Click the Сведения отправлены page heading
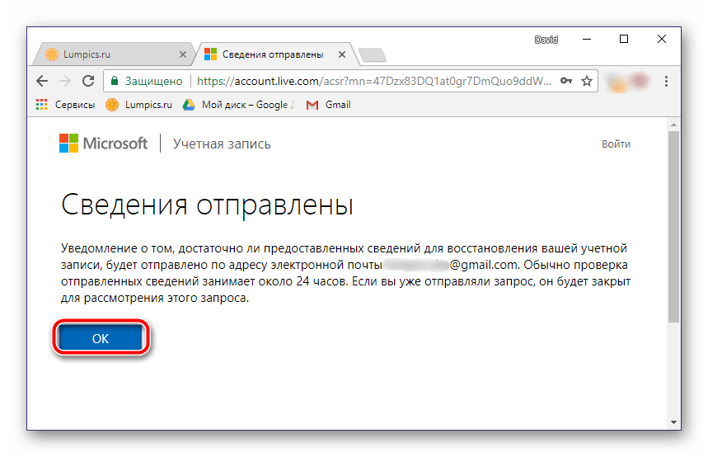 click(207, 205)
